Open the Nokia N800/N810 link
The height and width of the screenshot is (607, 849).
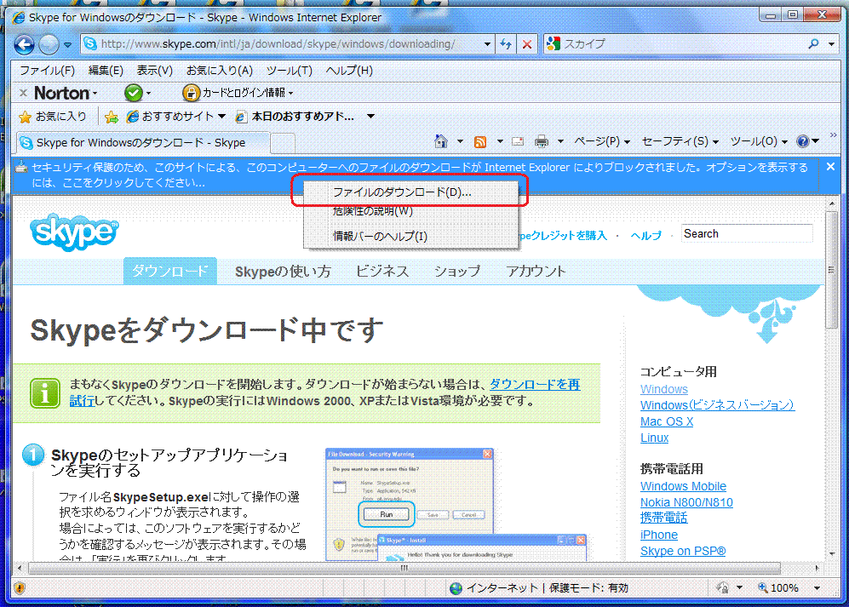[686, 502]
